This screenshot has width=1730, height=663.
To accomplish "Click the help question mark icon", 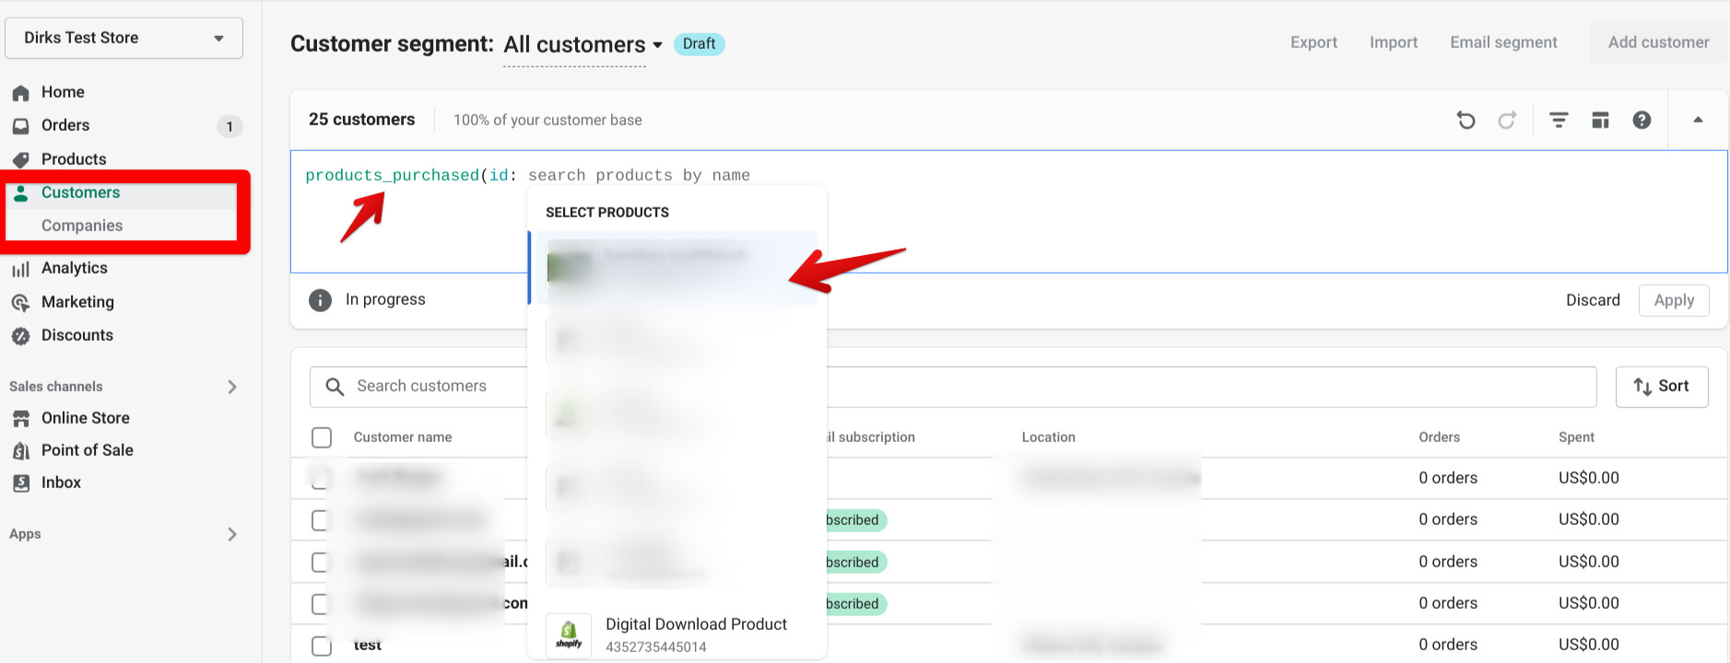I will [1642, 121].
